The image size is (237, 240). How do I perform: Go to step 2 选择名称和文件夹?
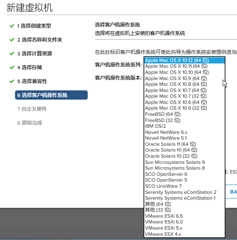point(40,40)
